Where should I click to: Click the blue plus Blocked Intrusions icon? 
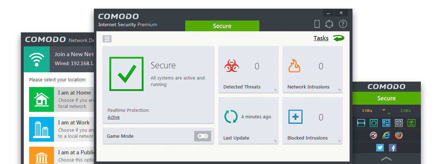pos(295,117)
